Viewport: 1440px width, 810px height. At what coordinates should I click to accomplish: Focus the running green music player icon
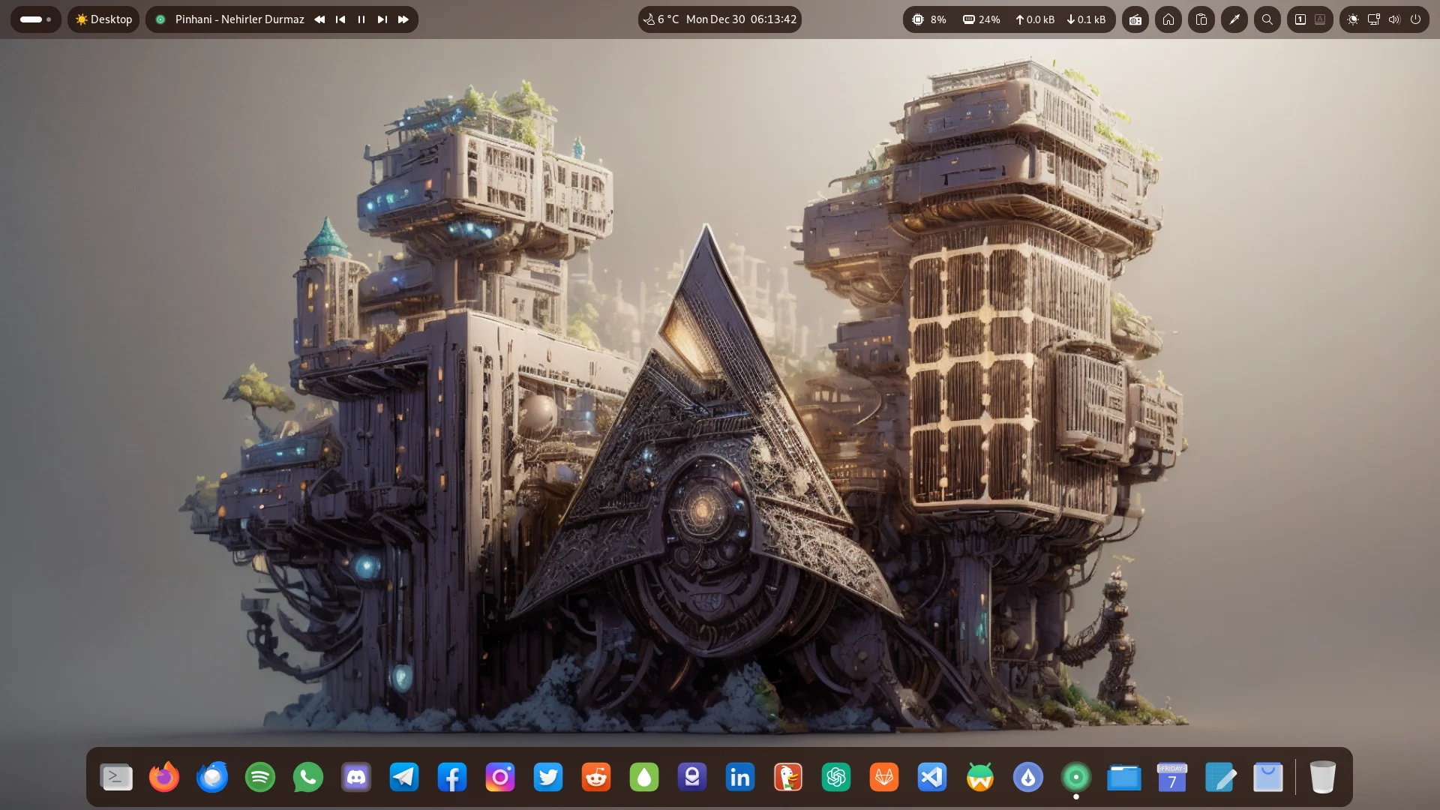(x=1076, y=777)
